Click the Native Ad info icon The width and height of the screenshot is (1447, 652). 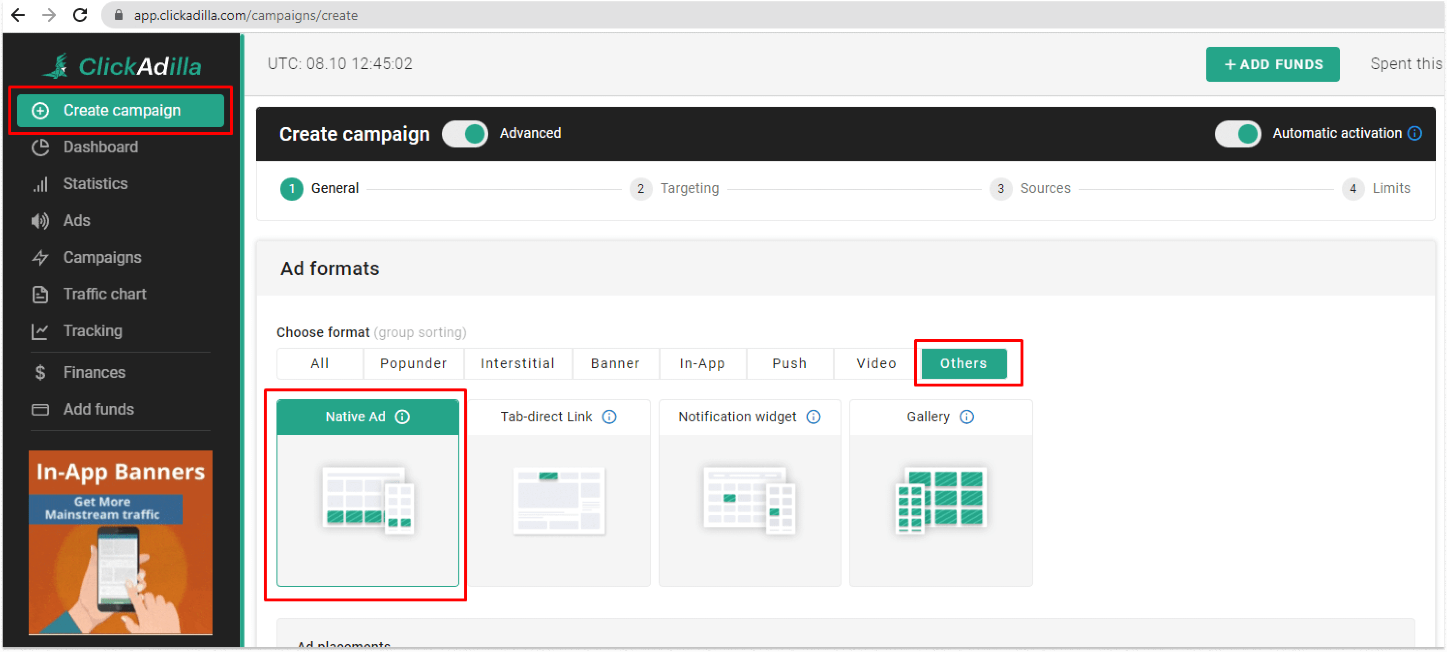pos(402,417)
